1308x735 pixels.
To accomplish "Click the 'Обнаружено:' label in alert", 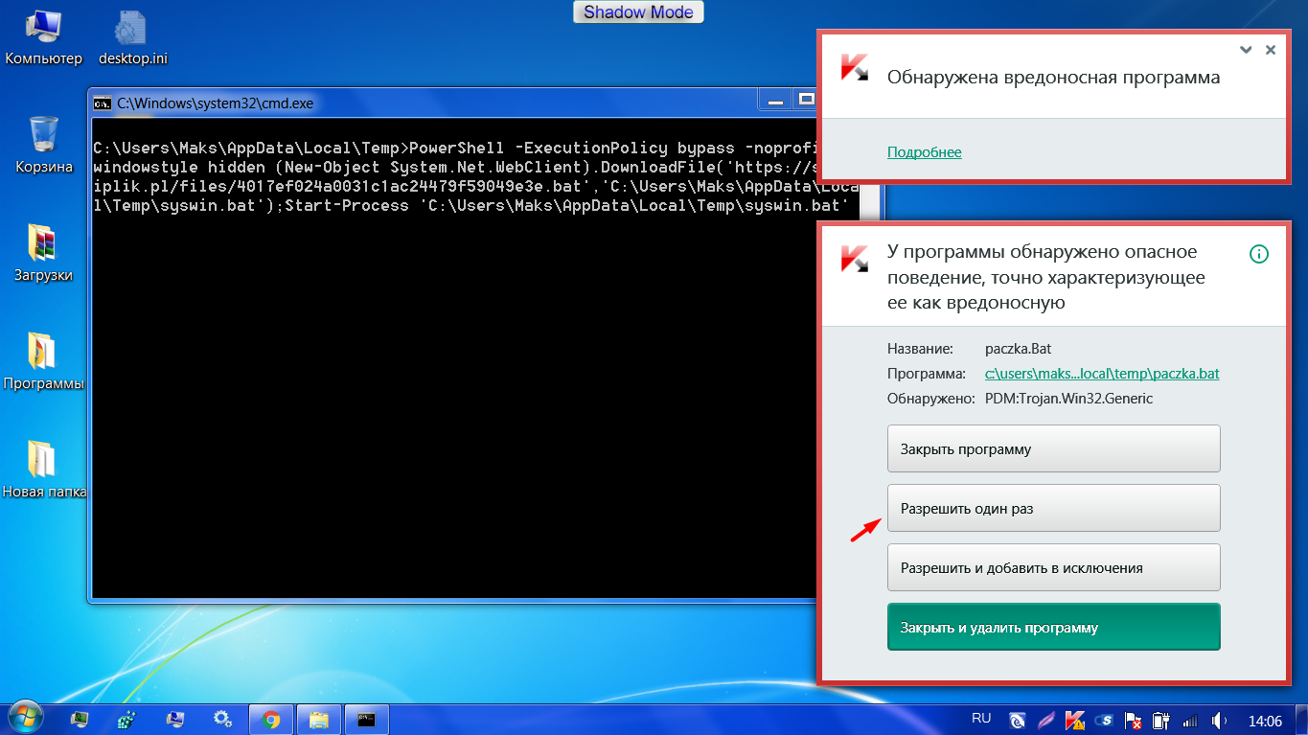I will point(931,399).
